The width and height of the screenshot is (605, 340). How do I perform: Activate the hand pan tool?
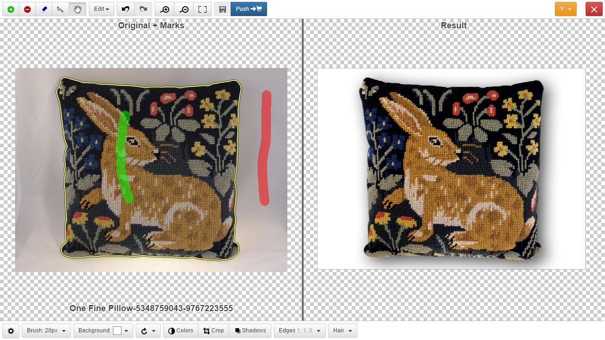pos(78,9)
